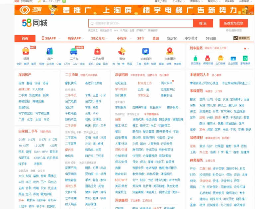Click the 58同城 logo
255x209 pixels.
point(35,23)
